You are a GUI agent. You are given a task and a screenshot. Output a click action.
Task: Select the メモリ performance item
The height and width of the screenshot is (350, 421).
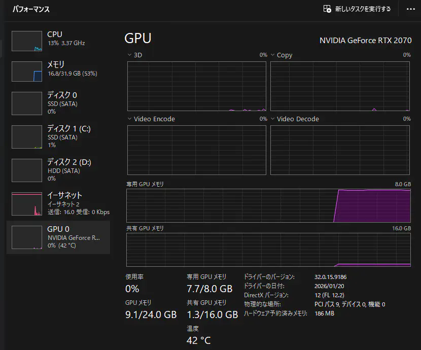click(58, 71)
